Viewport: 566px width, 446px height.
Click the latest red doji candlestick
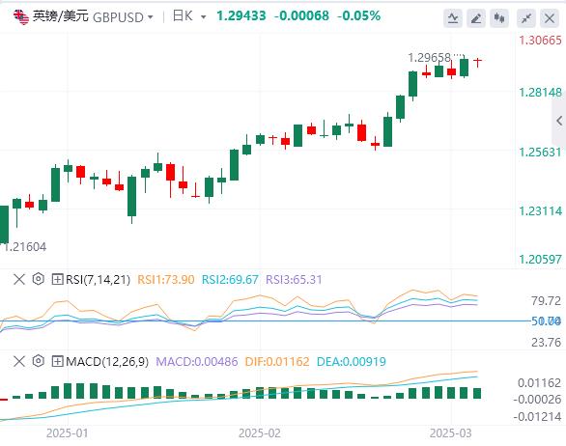[x=477, y=62]
